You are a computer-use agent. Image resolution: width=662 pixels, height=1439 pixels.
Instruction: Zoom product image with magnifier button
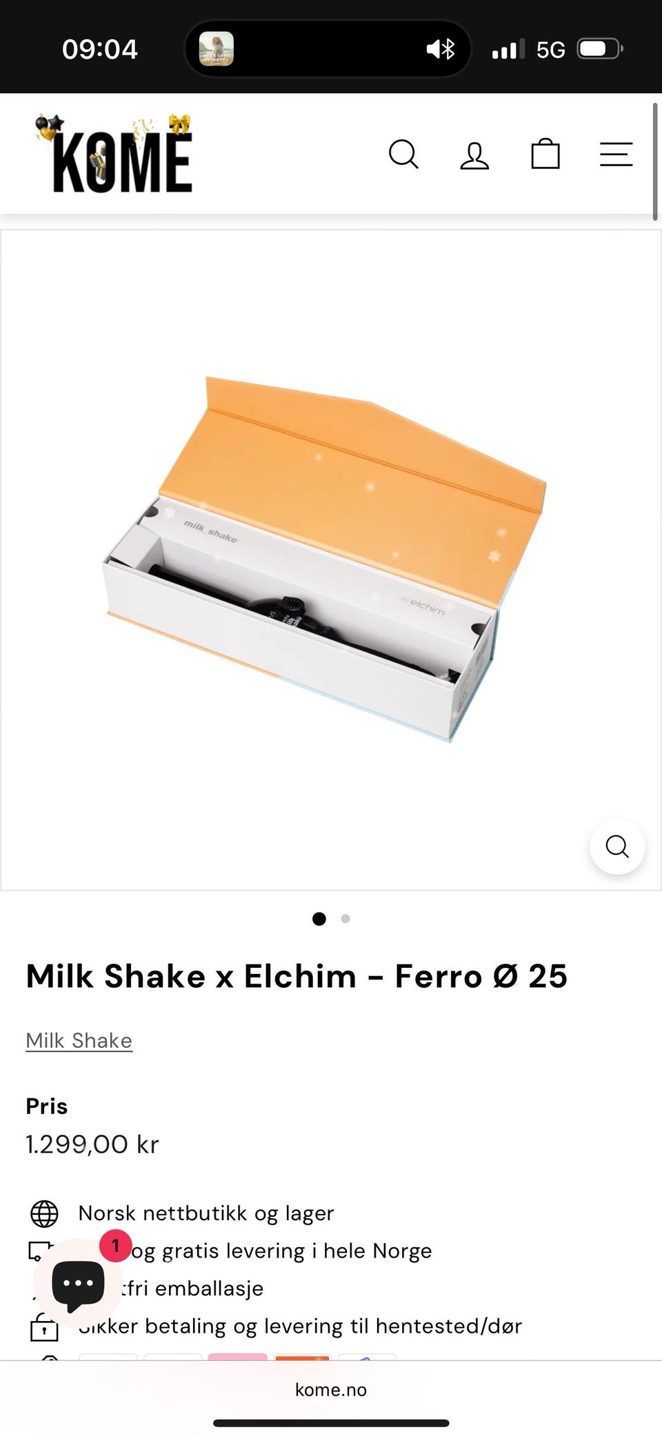point(617,846)
